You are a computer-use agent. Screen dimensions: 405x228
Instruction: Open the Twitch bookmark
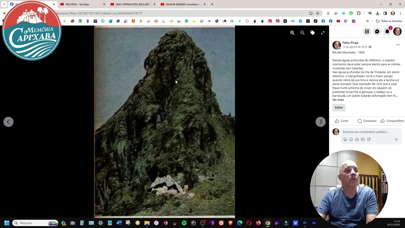[346, 21]
